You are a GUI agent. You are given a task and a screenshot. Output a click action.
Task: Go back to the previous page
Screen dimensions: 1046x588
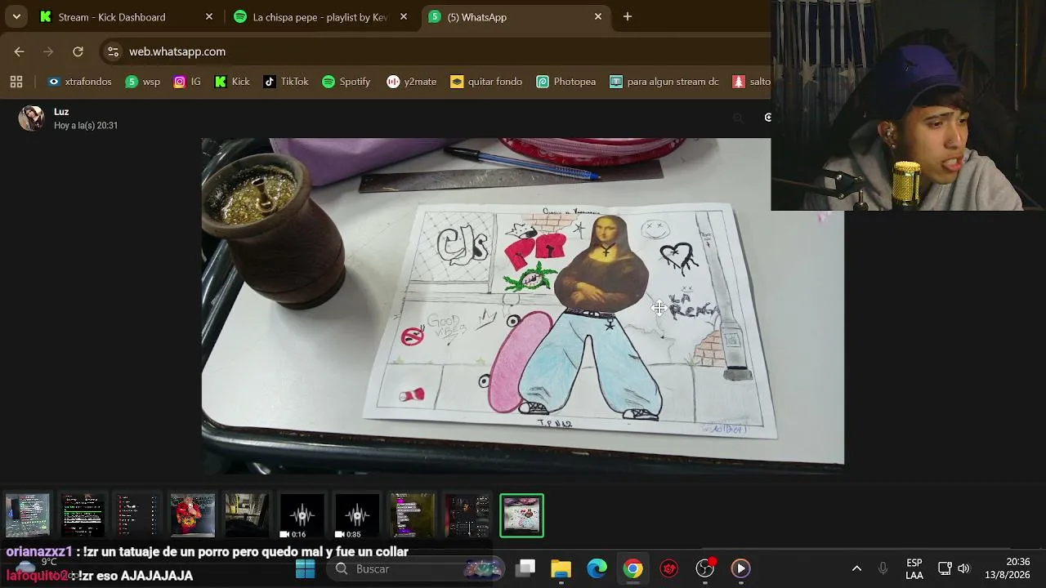(19, 51)
